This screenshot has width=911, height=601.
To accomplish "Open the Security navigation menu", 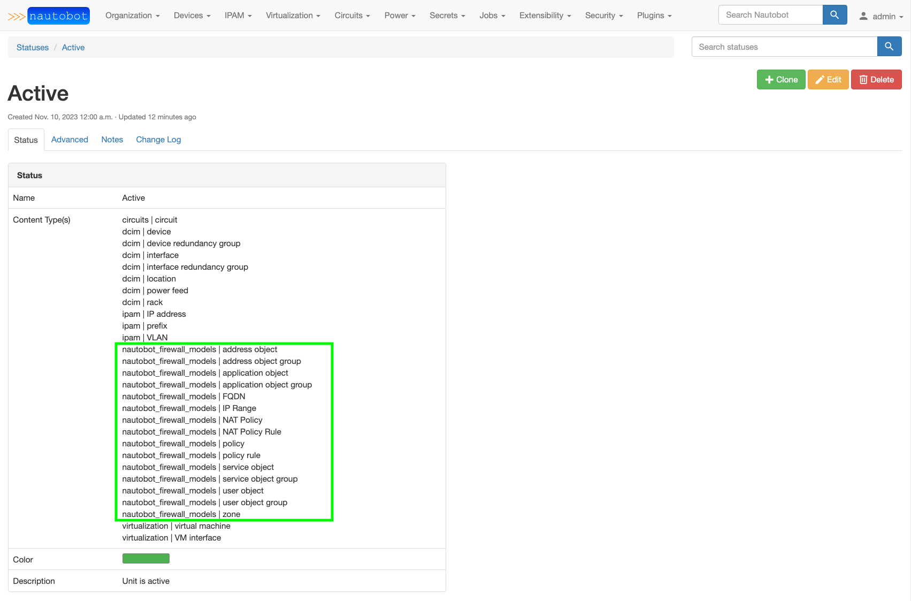I will [x=603, y=16].
